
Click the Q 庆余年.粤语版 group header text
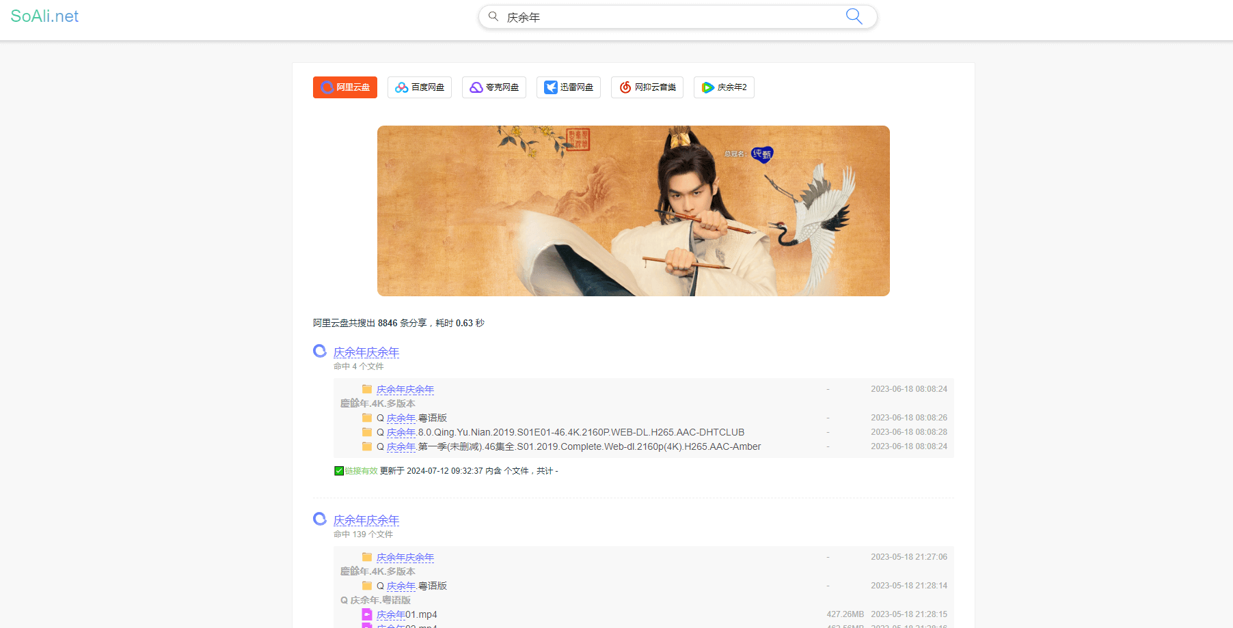pos(376,600)
